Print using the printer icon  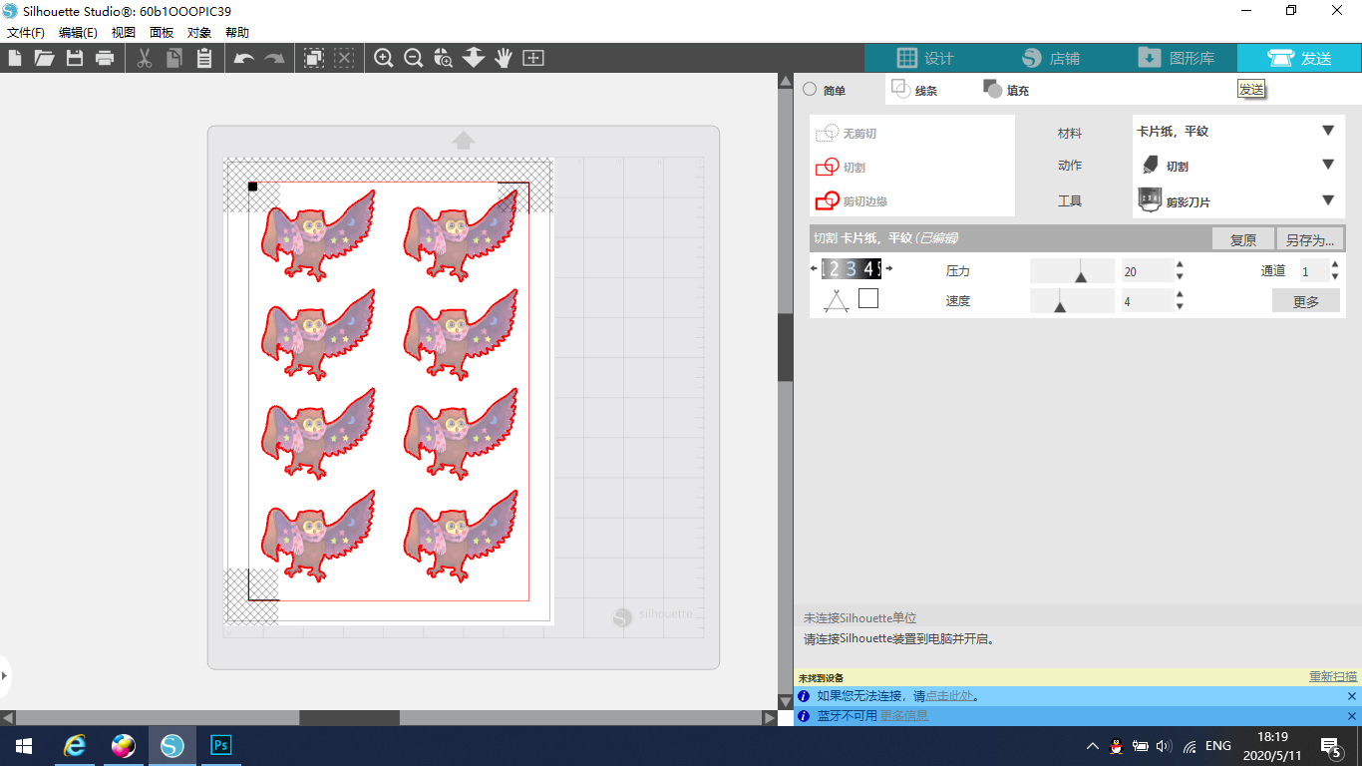(x=105, y=58)
